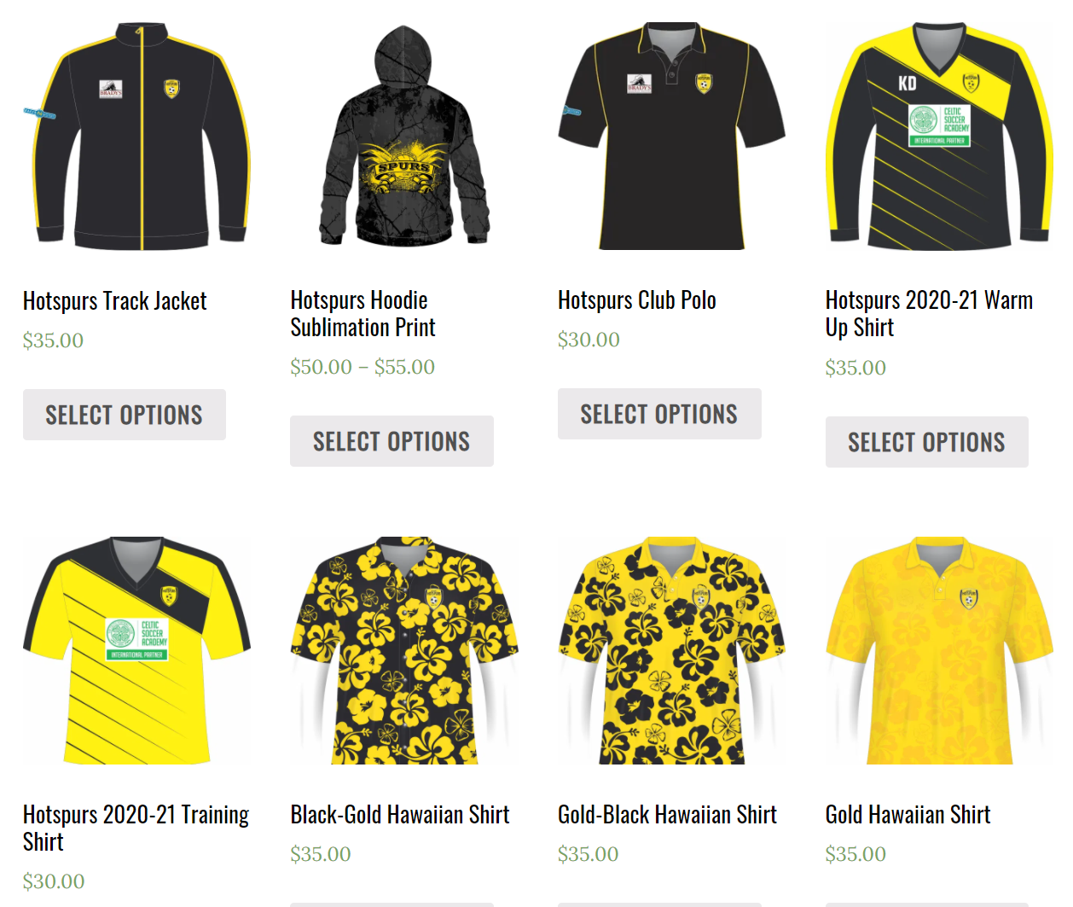This screenshot has width=1073, height=907.
Task: Open the Gold-Black Hawaiian Shirt image
Action: pos(671,650)
